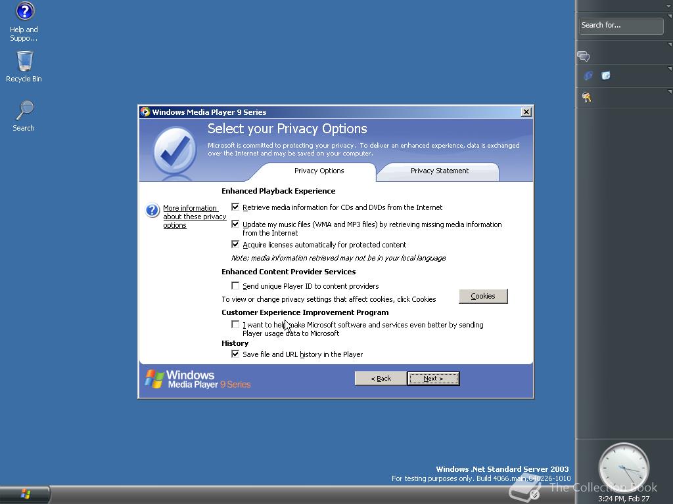The image size is (673, 504).
Task: Click the keys icon in the sidebar
Action: [x=587, y=98]
